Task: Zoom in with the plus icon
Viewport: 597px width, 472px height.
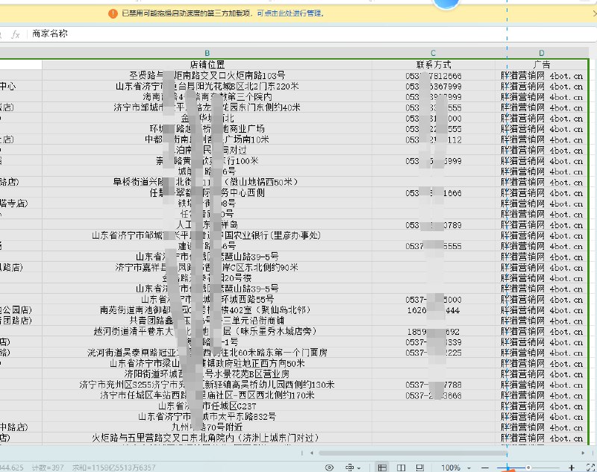Action: tap(572, 467)
